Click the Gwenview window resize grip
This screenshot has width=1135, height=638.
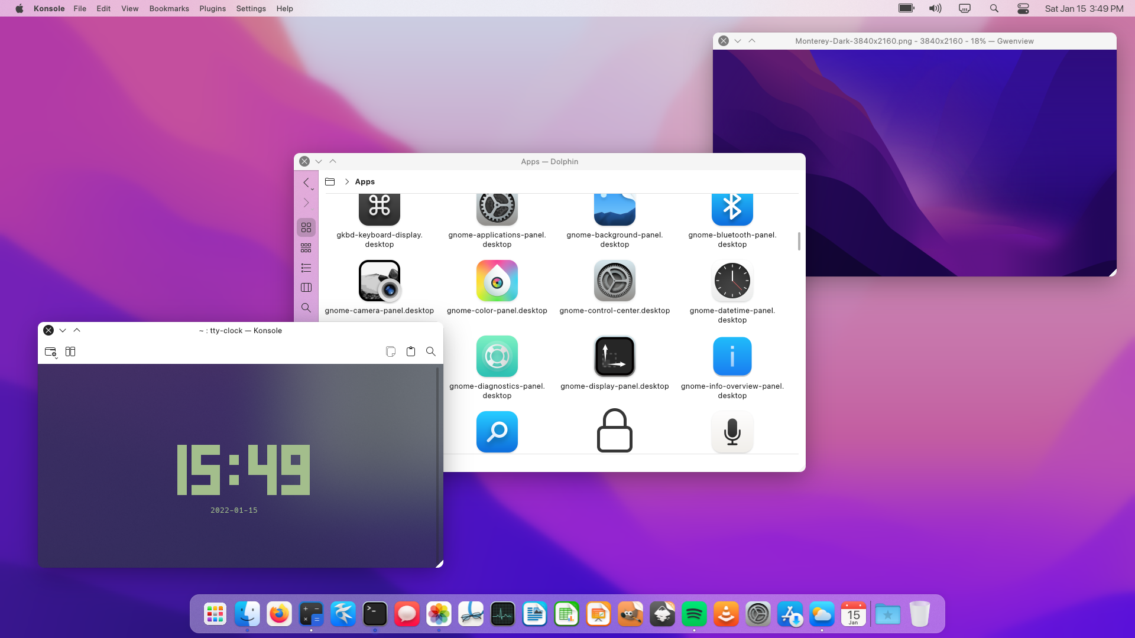(1113, 272)
